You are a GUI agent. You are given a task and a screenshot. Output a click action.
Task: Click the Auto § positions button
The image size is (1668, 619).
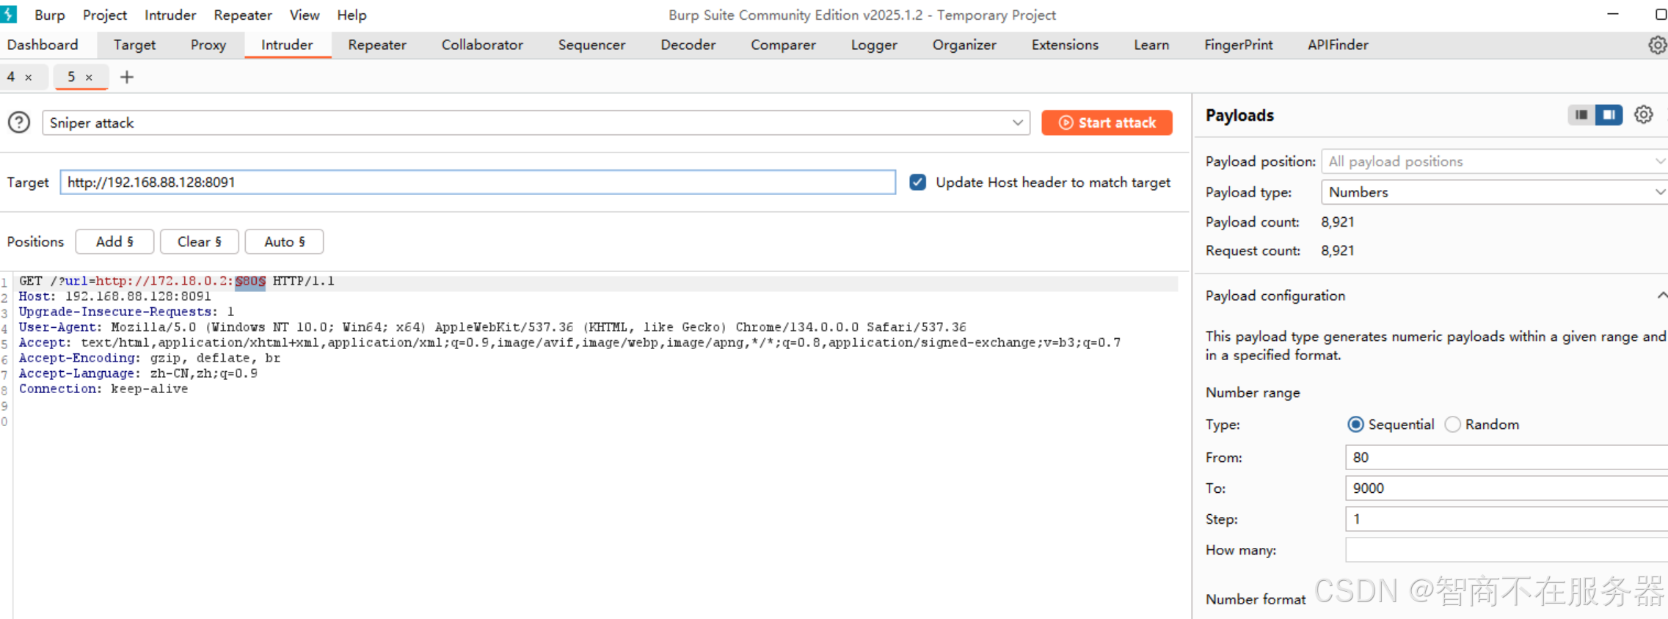click(284, 241)
